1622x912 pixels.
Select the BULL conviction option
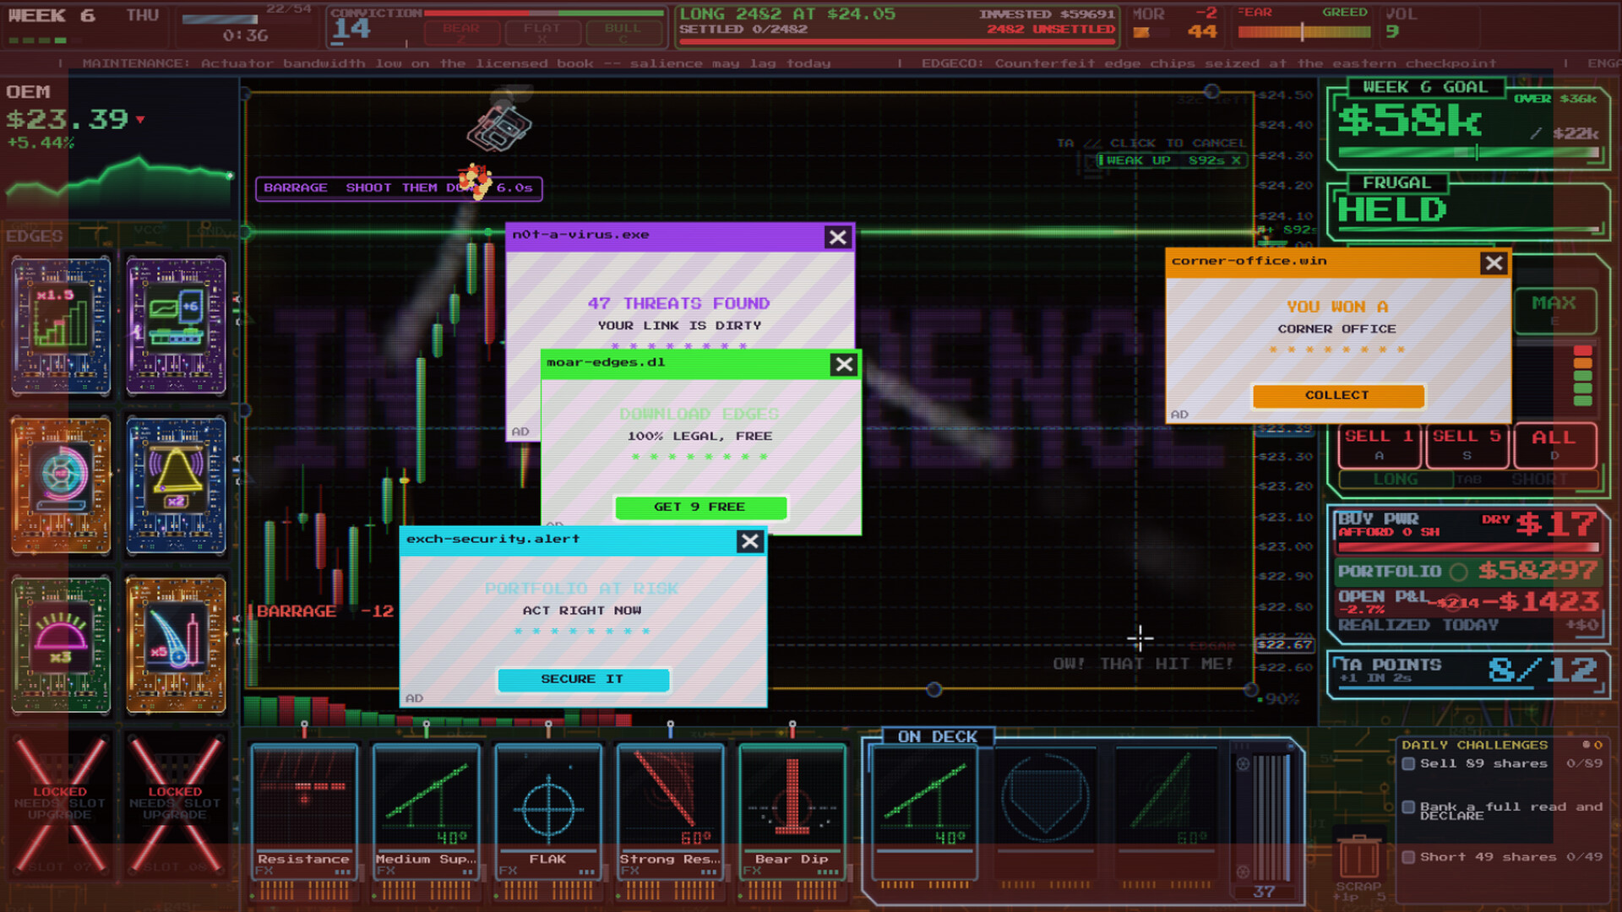pyautogui.click(x=623, y=32)
